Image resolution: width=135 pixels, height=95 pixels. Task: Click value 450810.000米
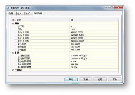(77, 32)
